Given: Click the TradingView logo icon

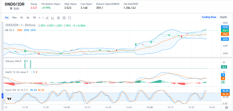Looking at the screenshot, I should pos(9,99).
